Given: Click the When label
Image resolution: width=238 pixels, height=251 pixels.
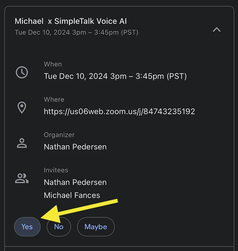Looking at the screenshot, I should point(53,64).
